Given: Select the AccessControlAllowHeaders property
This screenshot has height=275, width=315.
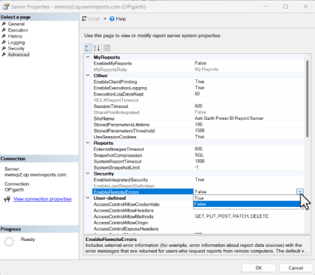Looking at the screenshot, I should pos(123,210).
